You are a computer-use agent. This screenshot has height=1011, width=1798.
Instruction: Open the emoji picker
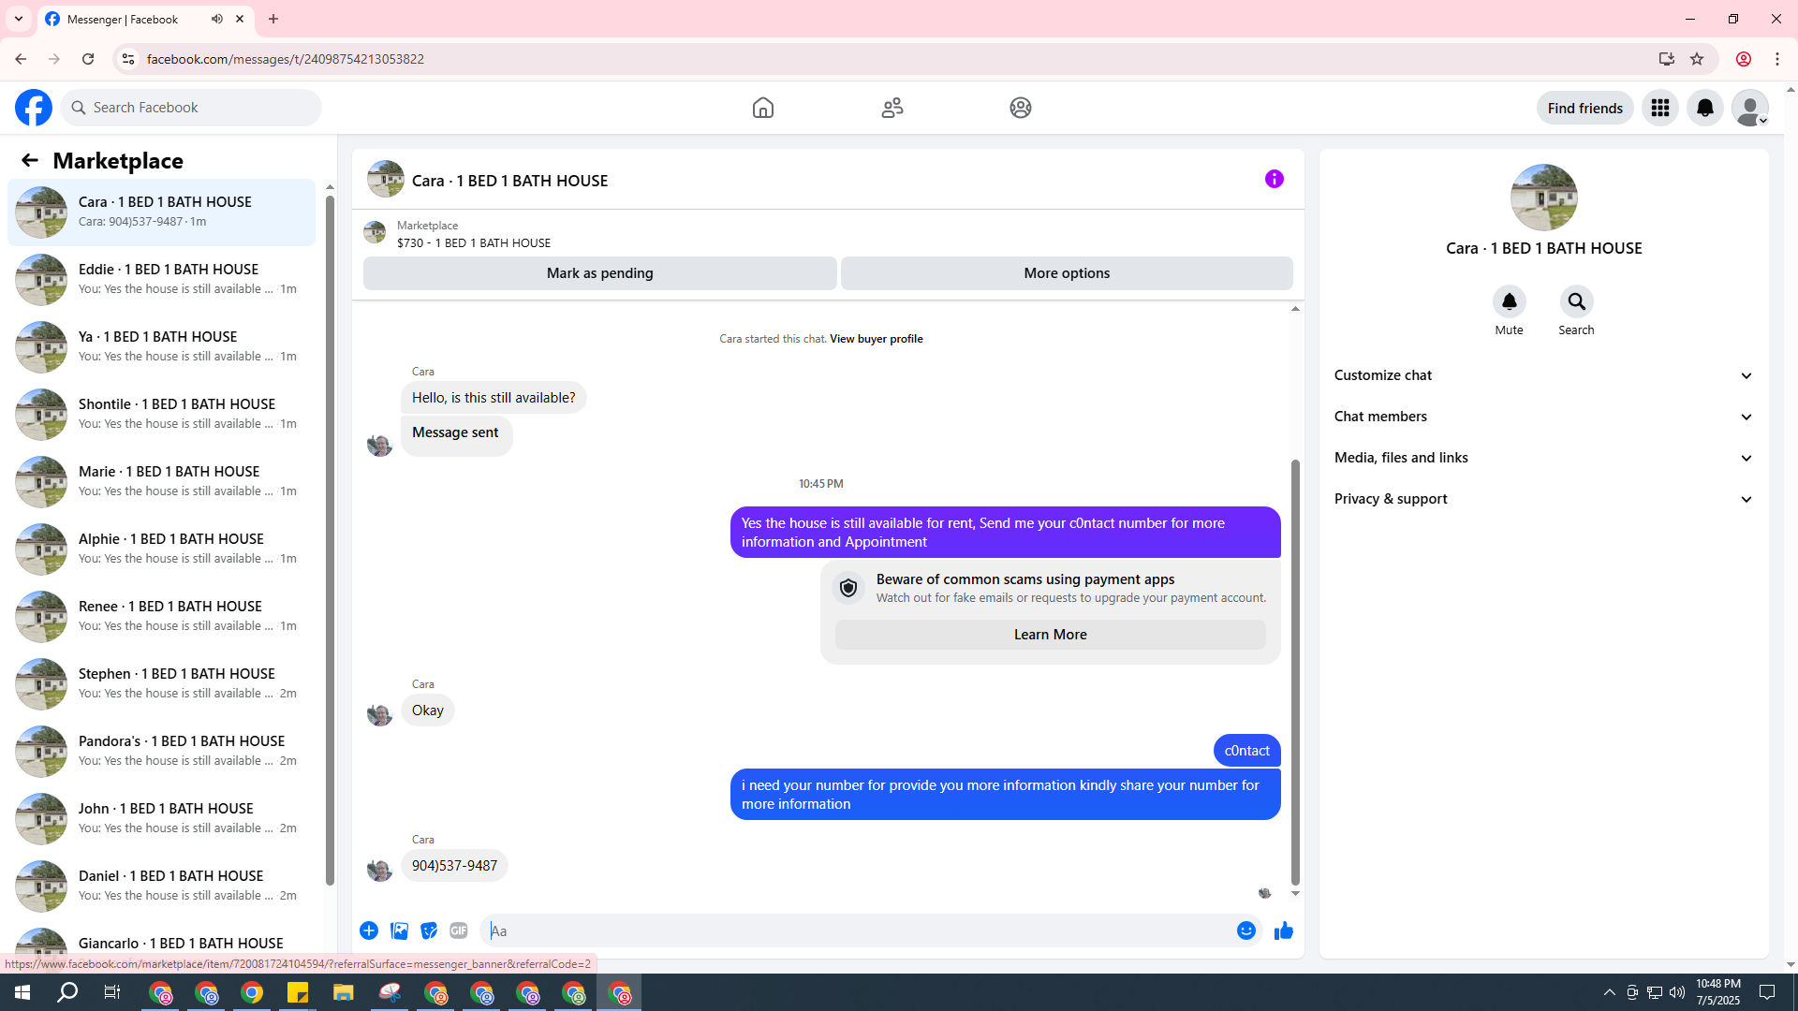pyautogui.click(x=1245, y=930)
